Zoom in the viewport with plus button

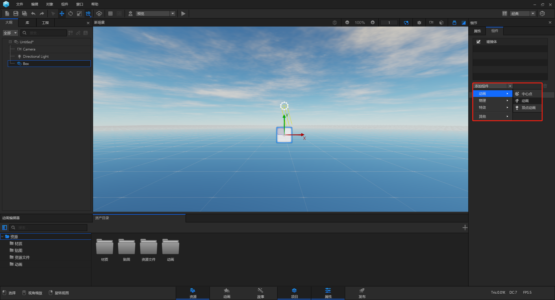373,22
